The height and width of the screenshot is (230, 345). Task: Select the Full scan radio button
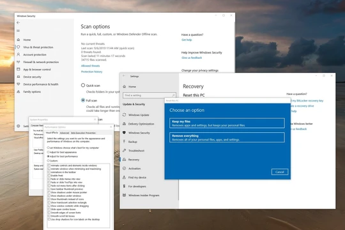(83, 100)
